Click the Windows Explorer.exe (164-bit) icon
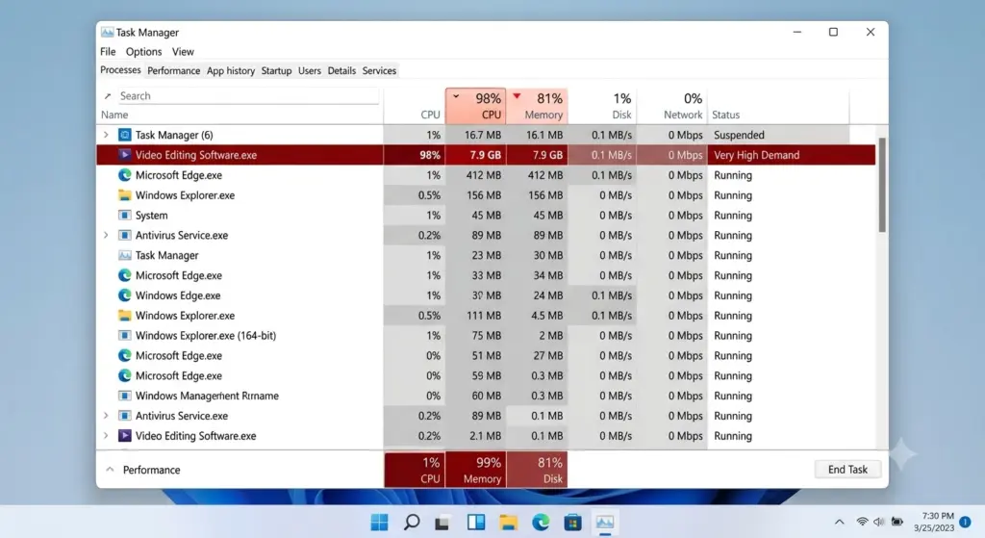The image size is (985, 538). point(124,336)
